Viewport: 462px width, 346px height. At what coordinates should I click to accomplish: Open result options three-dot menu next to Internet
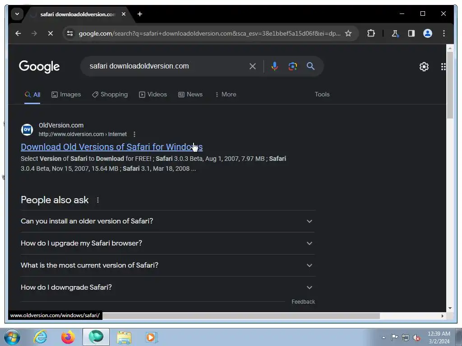click(134, 134)
